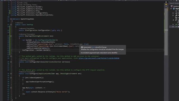Click 'reloadOnChange: true' argument on line 21

[x=79, y=44]
